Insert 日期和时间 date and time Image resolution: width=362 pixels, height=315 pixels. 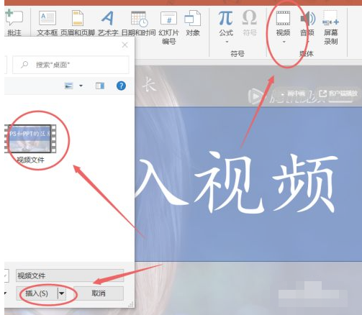[138, 23]
